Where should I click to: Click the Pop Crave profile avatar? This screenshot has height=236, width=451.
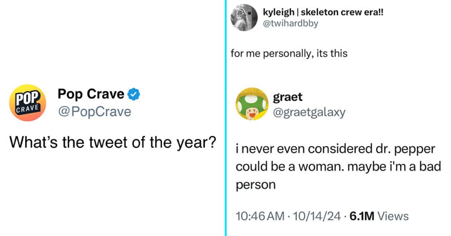pos(28,103)
